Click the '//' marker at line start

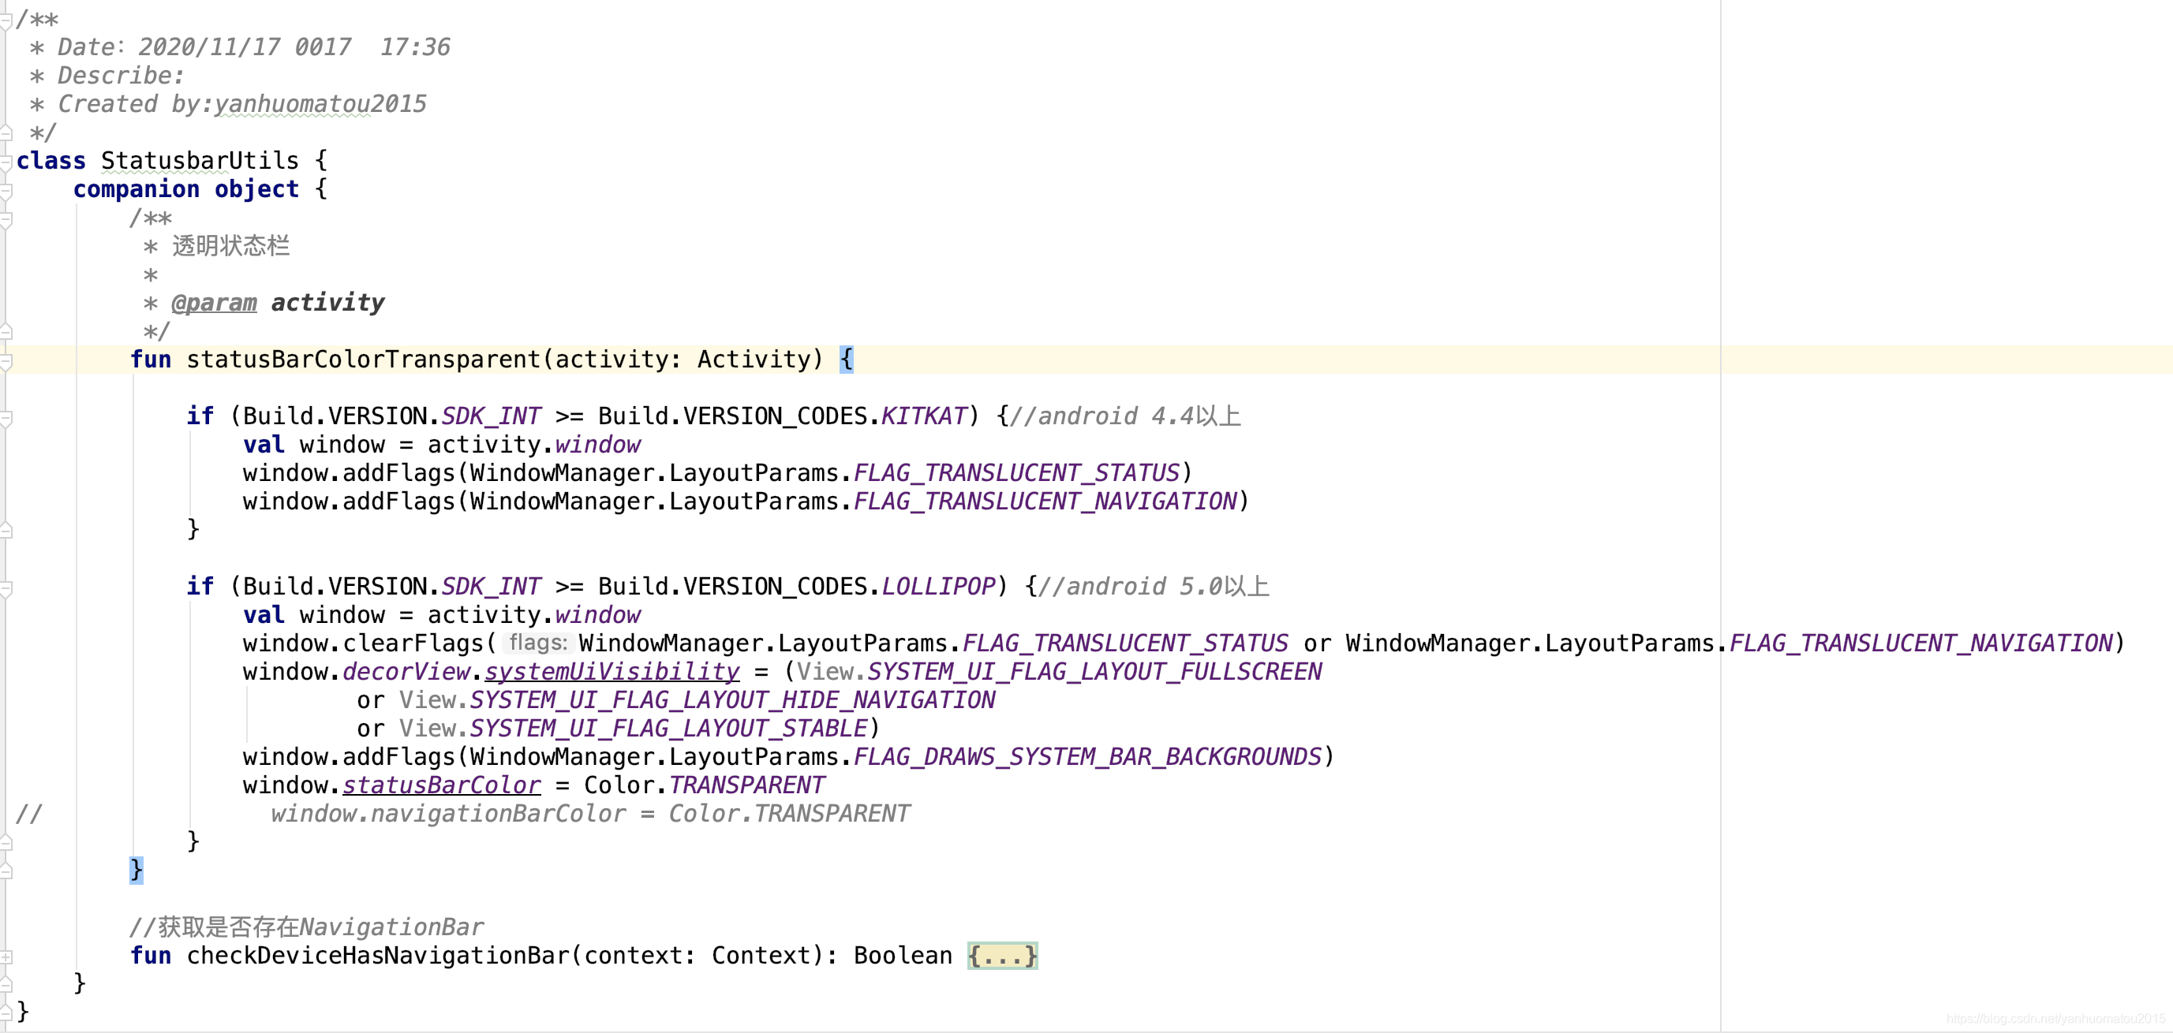tap(28, 814)
